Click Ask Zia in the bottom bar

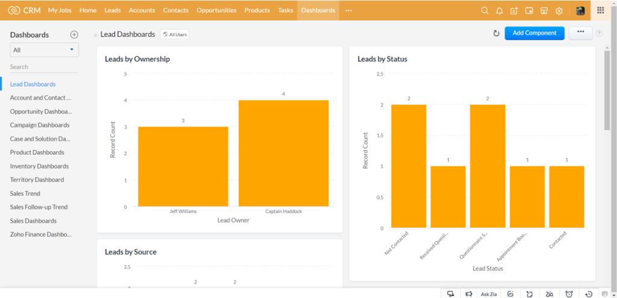pos(488,294)
